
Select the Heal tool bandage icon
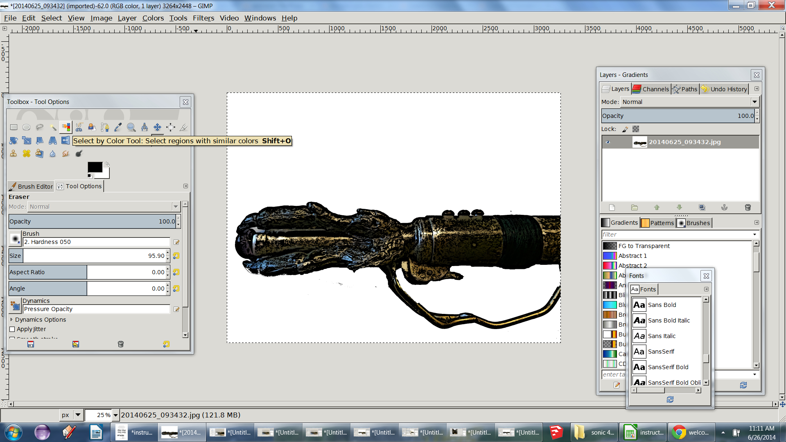(x=27, y=153)
